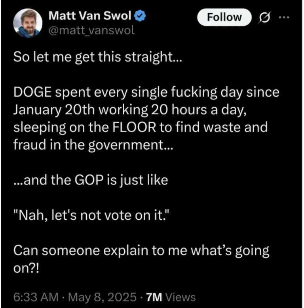Click the display name Matt Van Swol
This screenshot has height=308, width=304.
tap(90, 15)
